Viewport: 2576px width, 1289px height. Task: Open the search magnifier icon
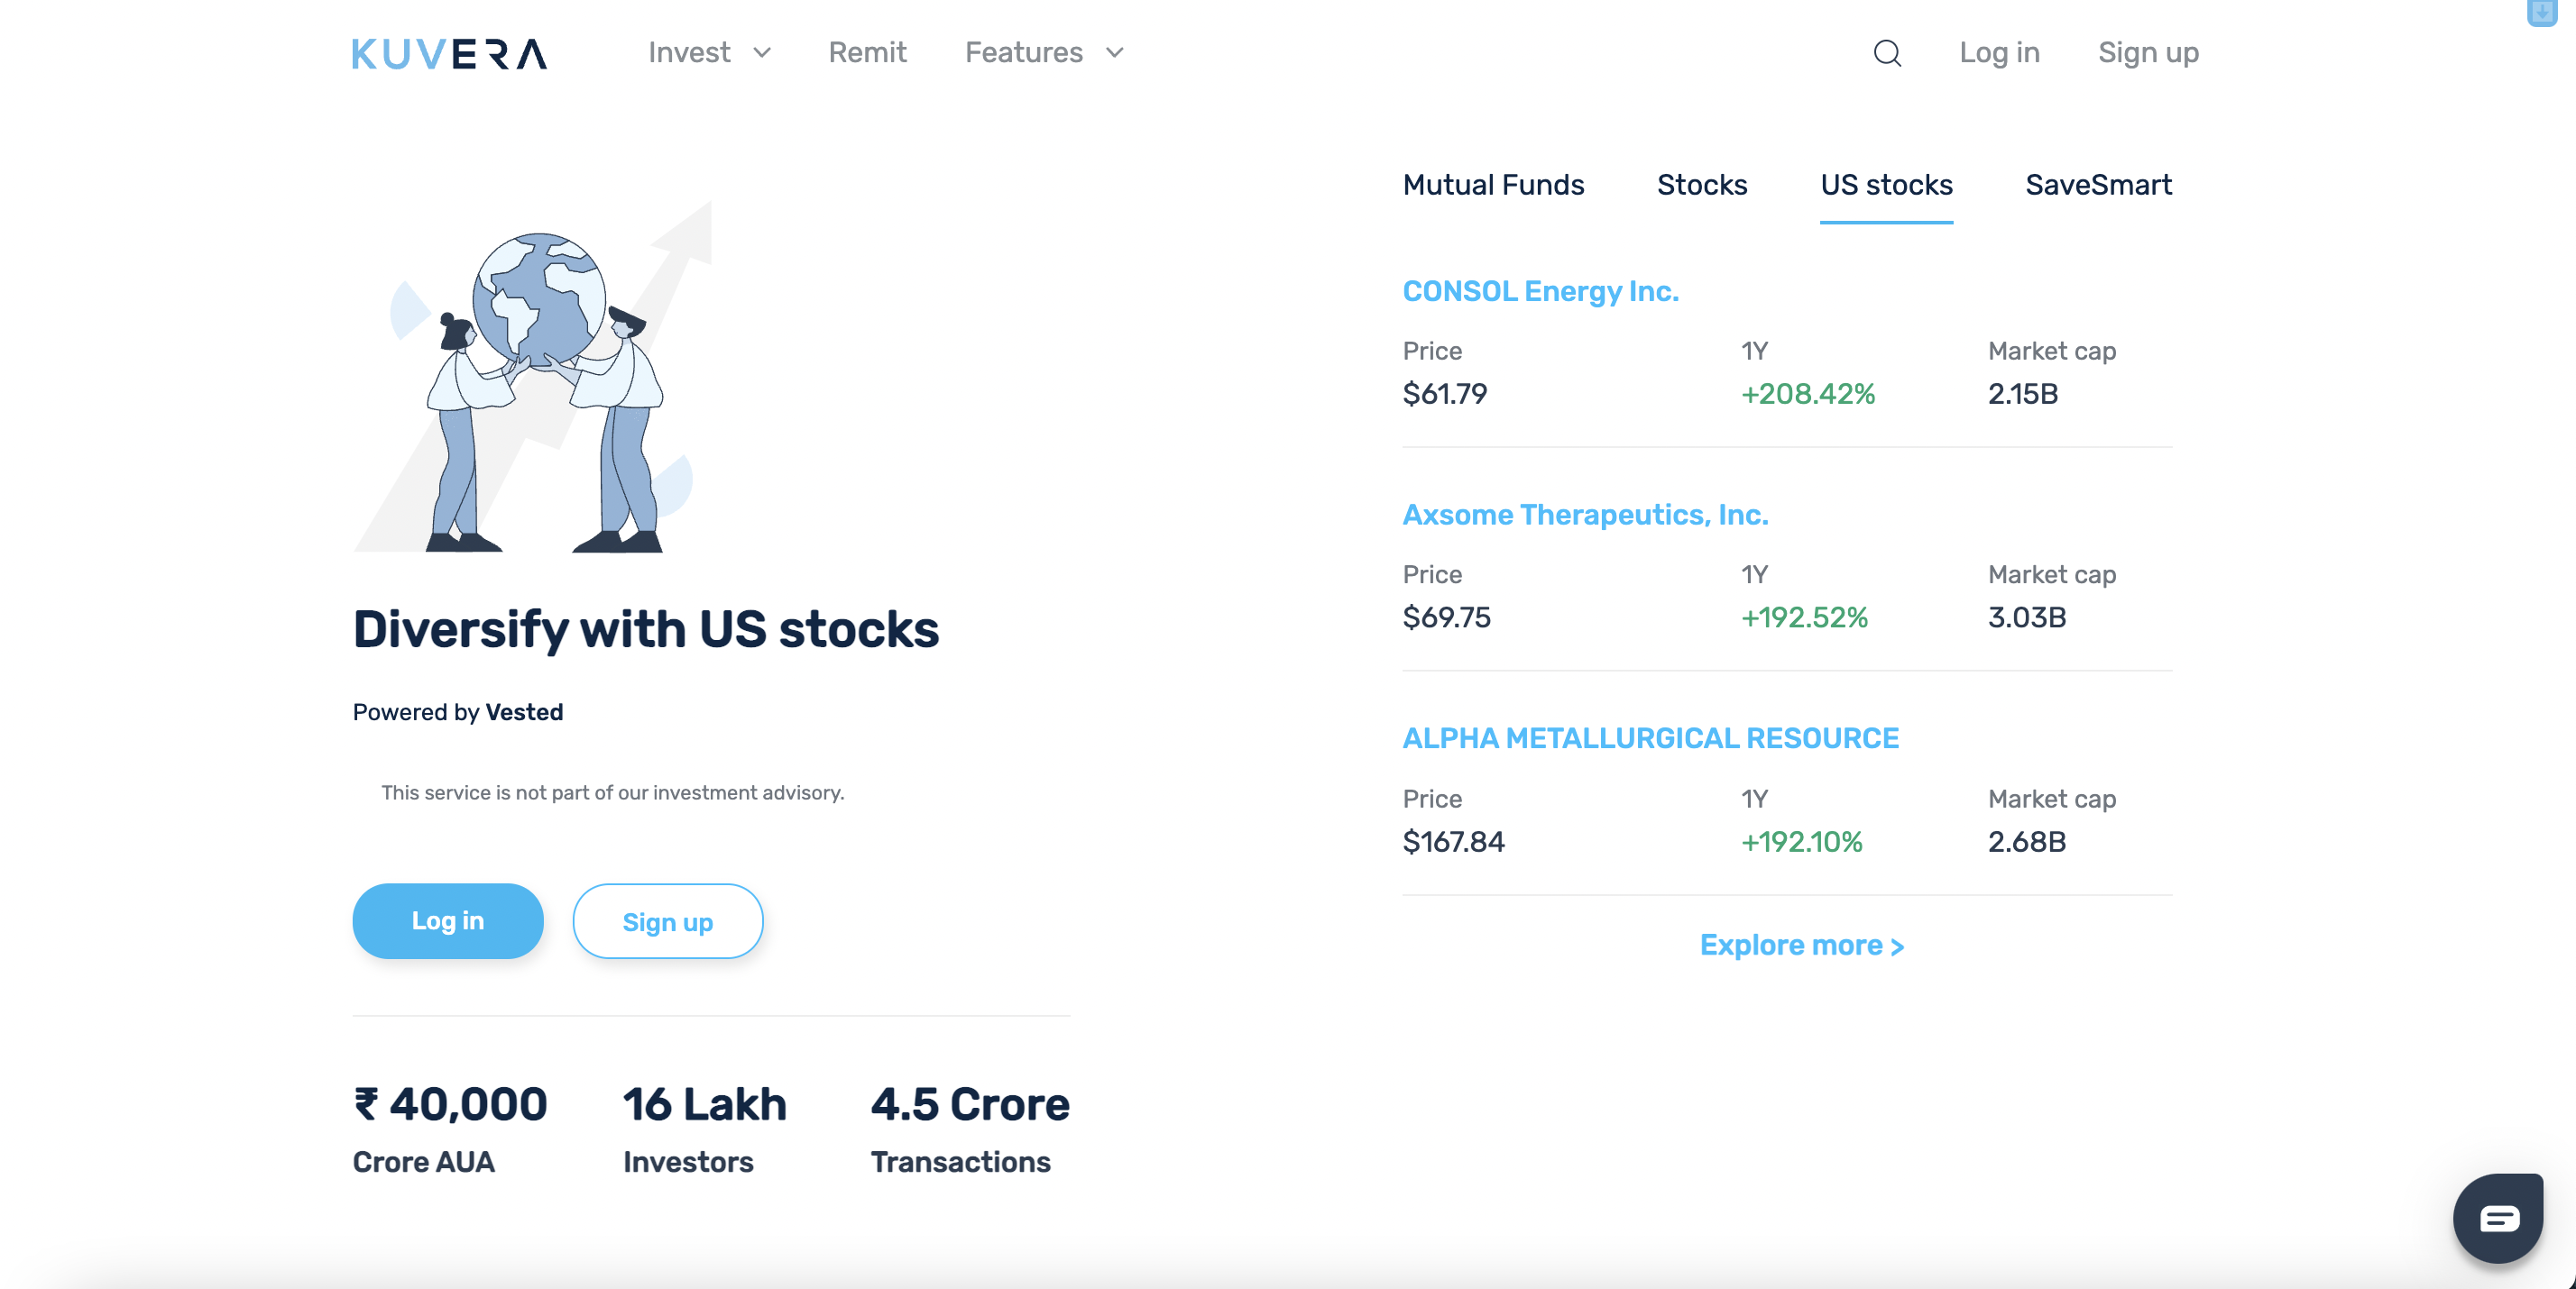pos(1887,53)
